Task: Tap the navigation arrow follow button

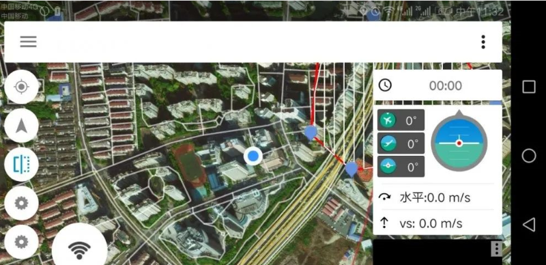Action: 22,126
